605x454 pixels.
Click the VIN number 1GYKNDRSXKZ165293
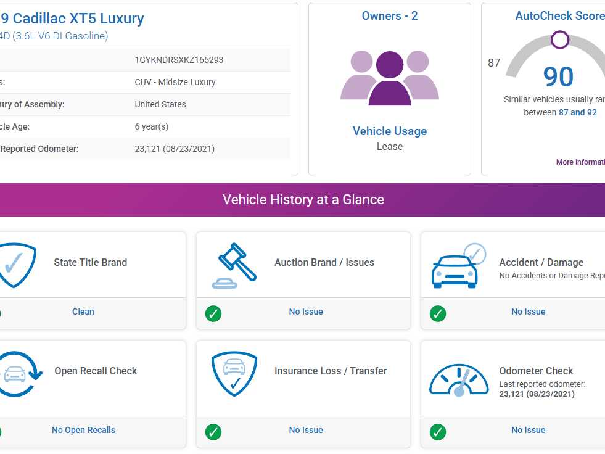click(x=179, y=60)
